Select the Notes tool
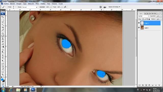Viewport: 163px width, 92px height. pyautogui.click(x=3, y=66)
